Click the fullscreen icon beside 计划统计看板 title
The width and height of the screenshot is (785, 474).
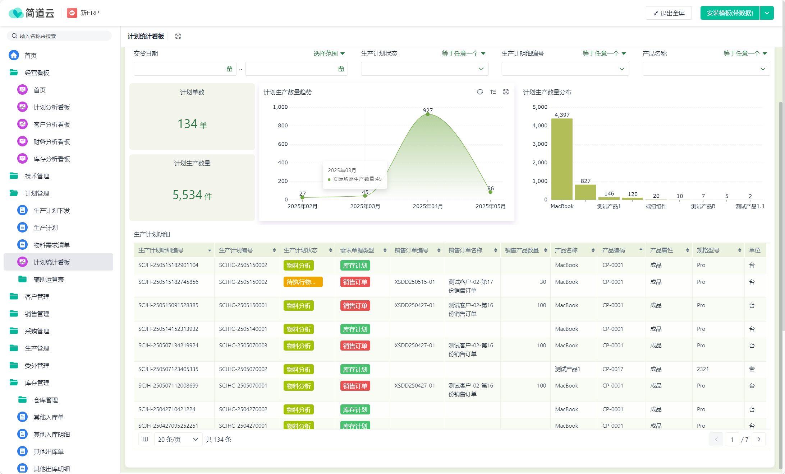click(x=178, y=36)
